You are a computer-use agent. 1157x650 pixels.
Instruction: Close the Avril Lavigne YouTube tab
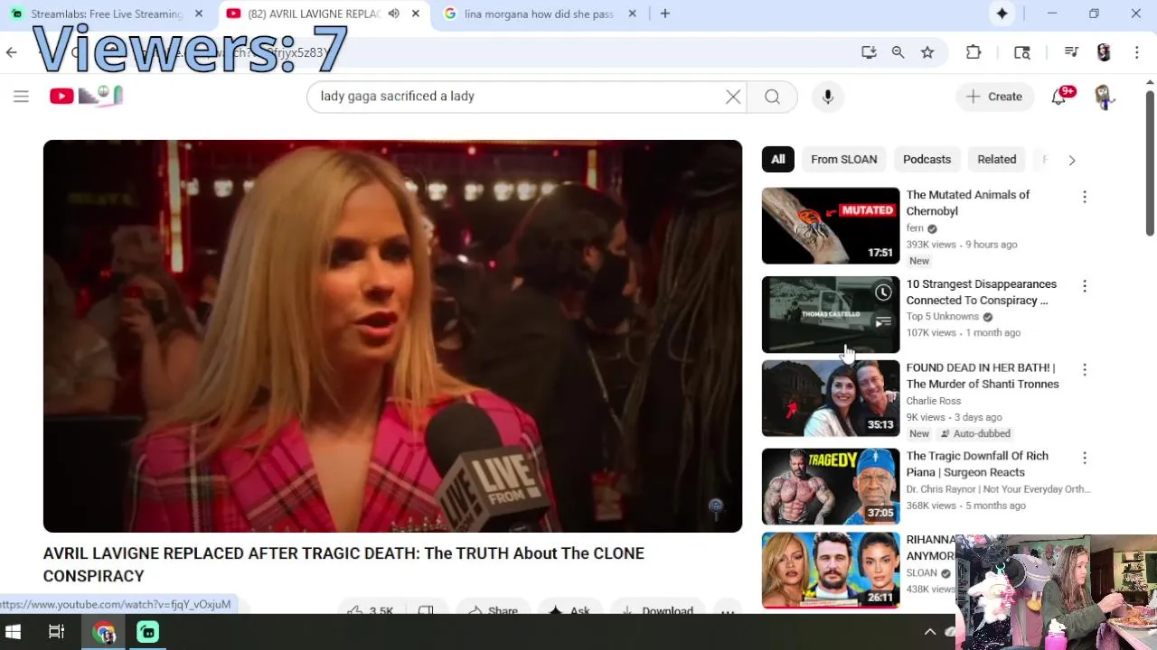coord(416,14)
